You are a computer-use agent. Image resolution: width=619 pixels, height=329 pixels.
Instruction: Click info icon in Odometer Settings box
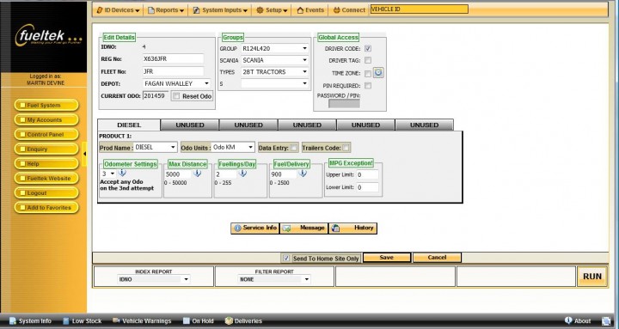pyautogui.click(x=122, y=173)
